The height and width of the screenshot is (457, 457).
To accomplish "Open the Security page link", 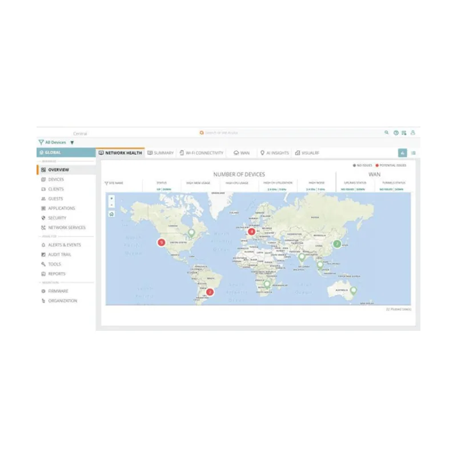I will [x=57, y=218].
